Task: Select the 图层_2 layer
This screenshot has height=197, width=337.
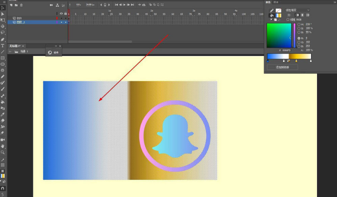Action: coord(20,22)
